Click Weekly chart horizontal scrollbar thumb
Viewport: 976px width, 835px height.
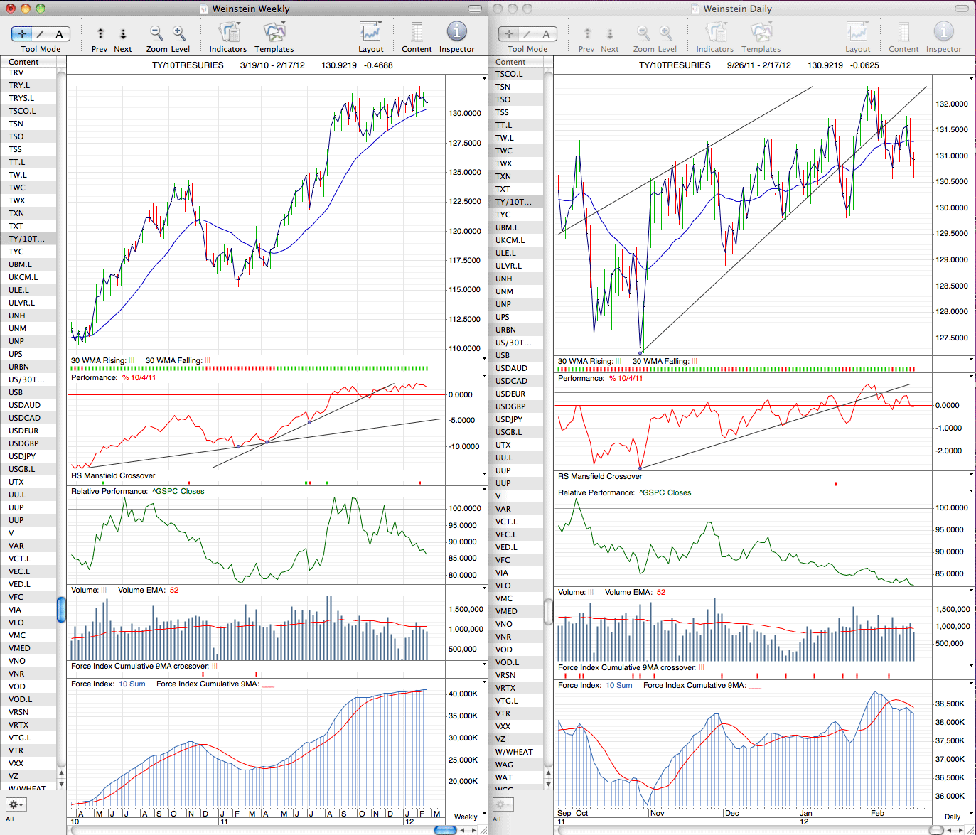(x=446, y=830)
